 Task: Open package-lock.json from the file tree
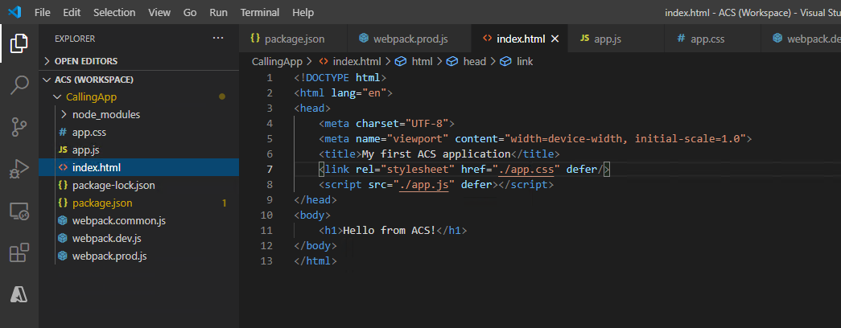[x=113, y=185]
